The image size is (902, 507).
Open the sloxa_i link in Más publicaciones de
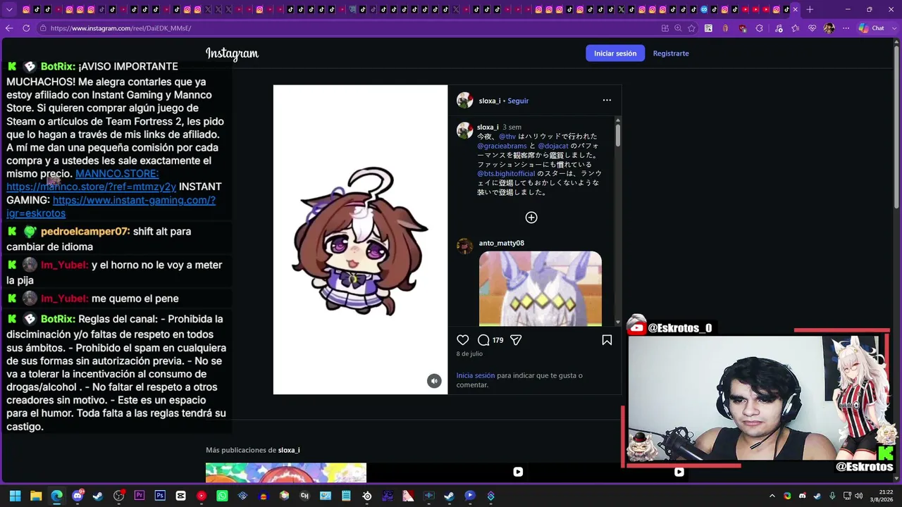(289, 450)
